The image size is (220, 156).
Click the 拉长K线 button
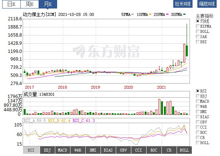(x=183, y=4)
